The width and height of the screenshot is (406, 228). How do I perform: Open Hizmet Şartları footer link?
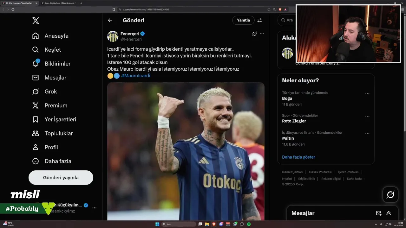292,172
